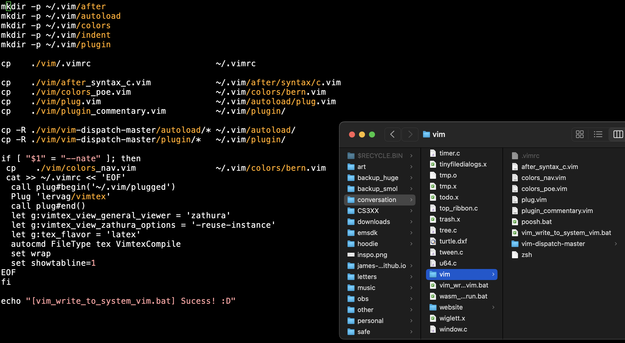
Task: Open the conversation folder
Action: pos(376,200)
